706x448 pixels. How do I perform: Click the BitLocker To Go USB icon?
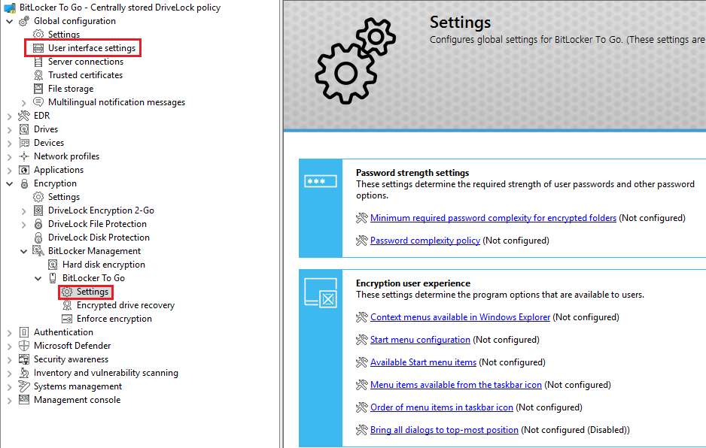(53, 278)
